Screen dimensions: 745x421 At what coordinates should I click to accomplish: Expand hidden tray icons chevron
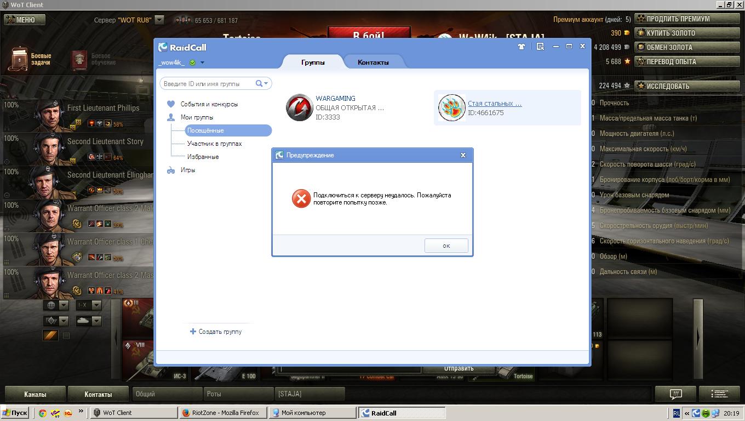pyautogui.click(x=687, y=413)
